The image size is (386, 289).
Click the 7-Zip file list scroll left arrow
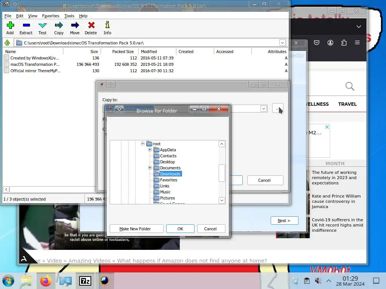6,190
